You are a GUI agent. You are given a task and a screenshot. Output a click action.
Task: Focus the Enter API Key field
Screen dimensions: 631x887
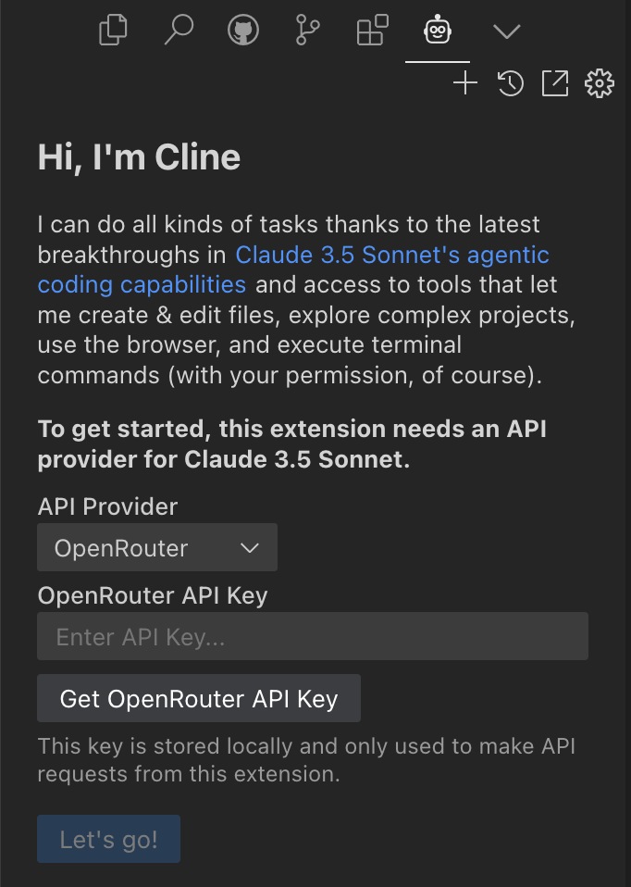313,636
